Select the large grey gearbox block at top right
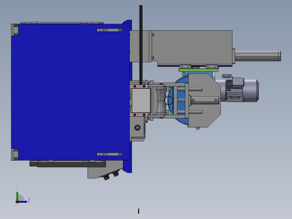 click(192, 48)
